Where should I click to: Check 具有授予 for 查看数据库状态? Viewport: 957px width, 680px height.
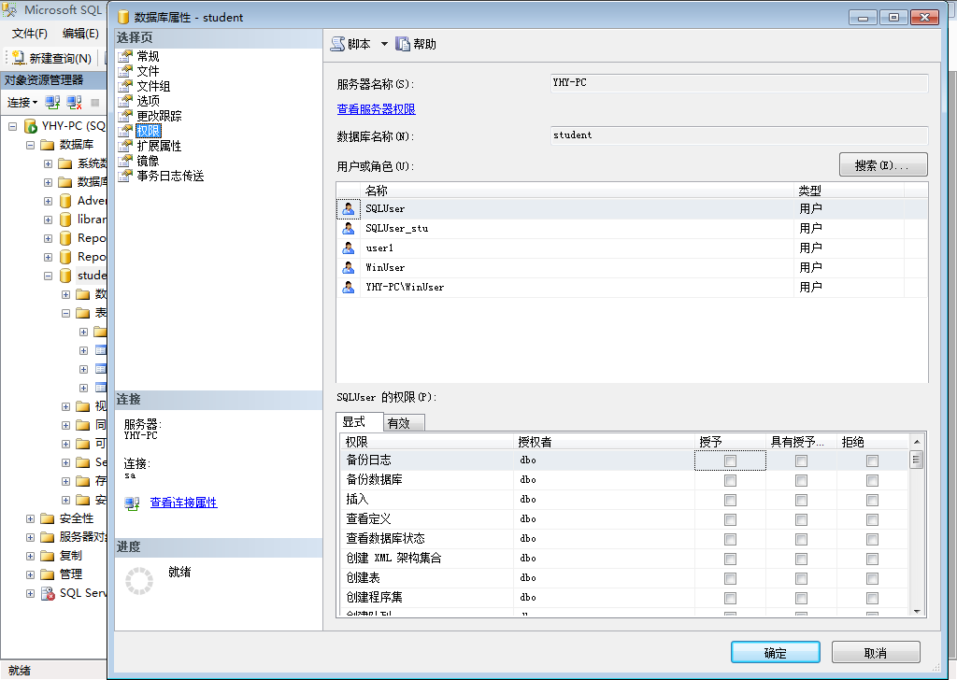tap(801, 539)
